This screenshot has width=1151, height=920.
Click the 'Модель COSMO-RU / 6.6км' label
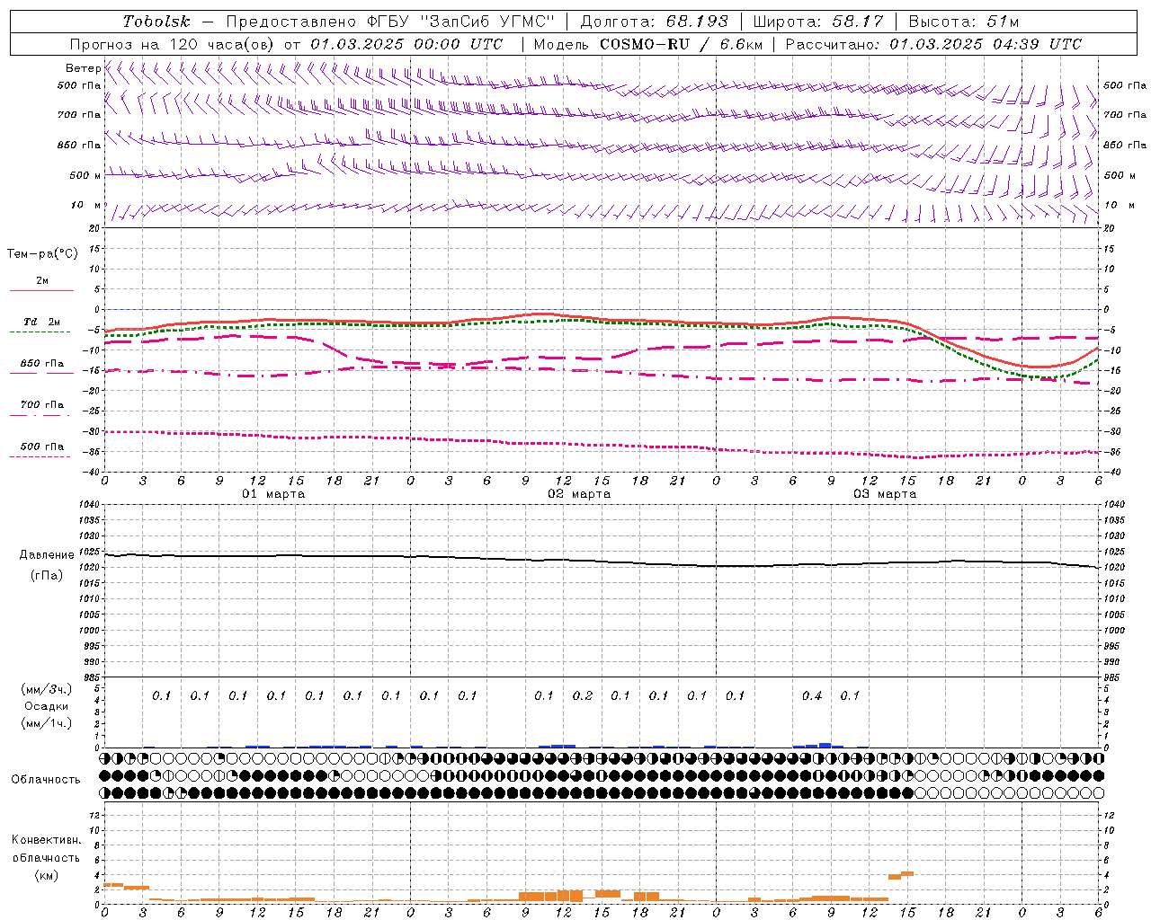pos(647,44)
